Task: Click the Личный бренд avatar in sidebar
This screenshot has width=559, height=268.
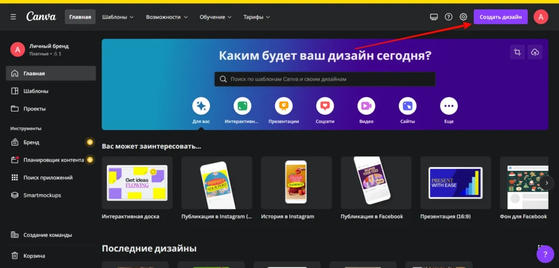Action: [x=17, y=50]
